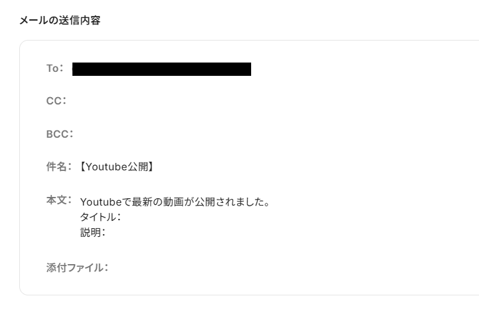Click the blank space after タイトル:

coord(244,217)
